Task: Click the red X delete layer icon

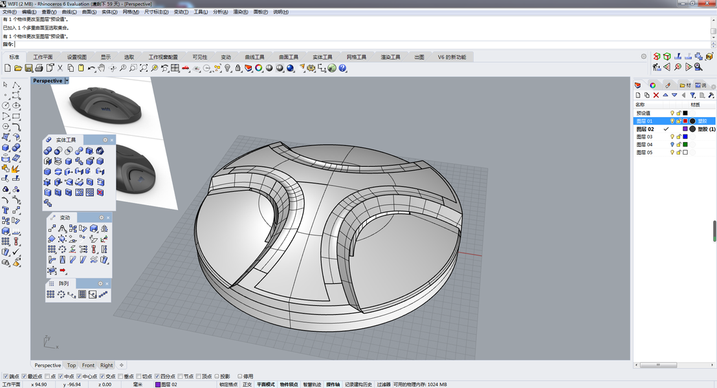Action: pos(656,95)
